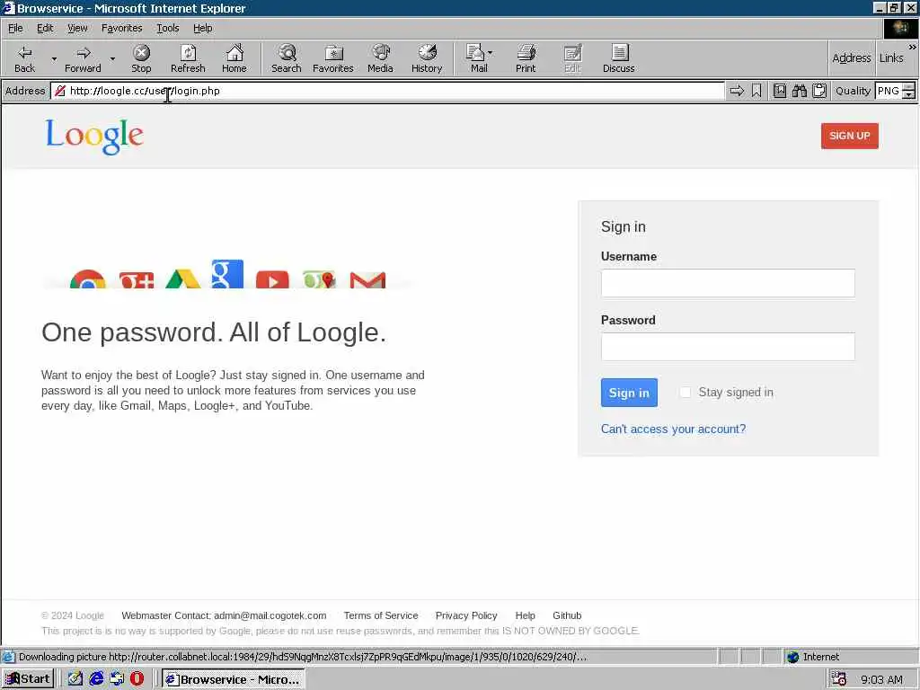The image size is (920, 690).
Task: Launch Opera from the quick launch
Action: coord(137,679)
